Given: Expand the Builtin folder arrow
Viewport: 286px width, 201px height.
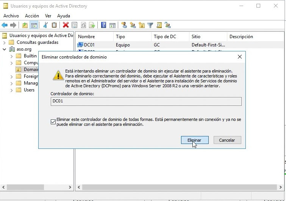Looking at the screenshot, I should tap(12, 56).
